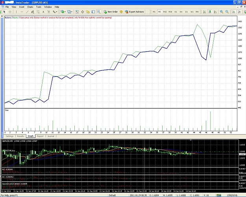Click the chart window icon beside File
The image size is (246, 197).
(3, 7)
